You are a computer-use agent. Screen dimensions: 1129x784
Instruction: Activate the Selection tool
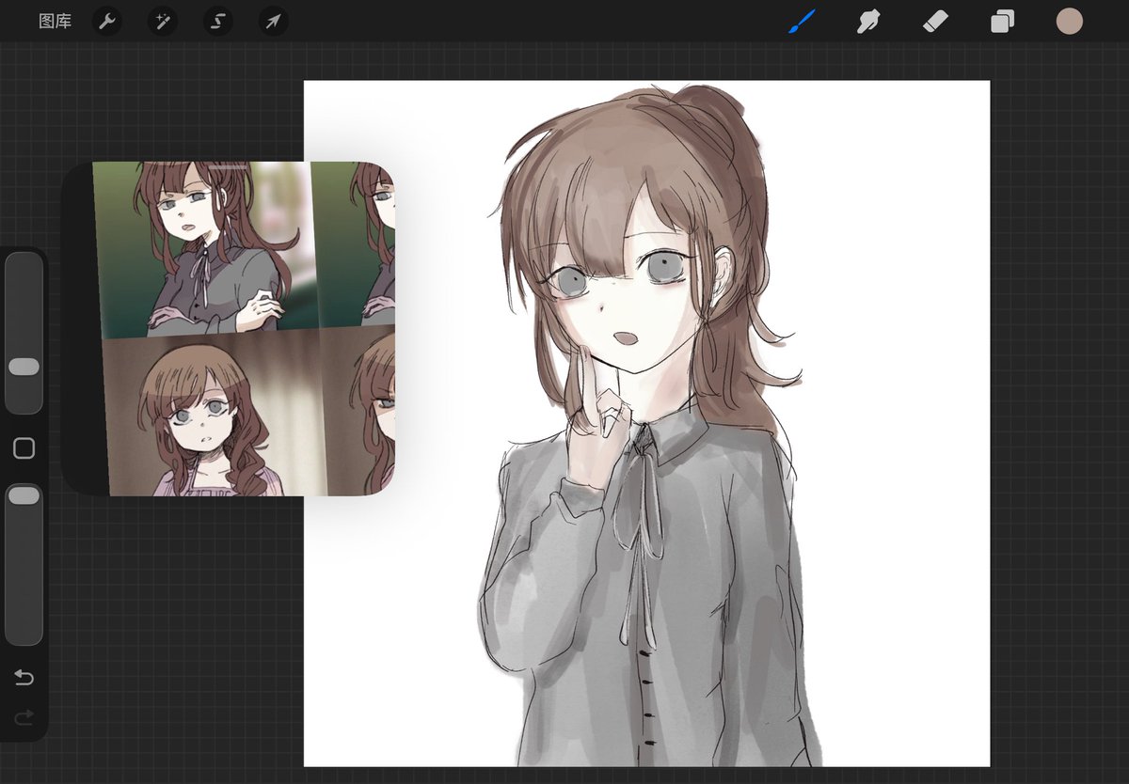[218, 21]
